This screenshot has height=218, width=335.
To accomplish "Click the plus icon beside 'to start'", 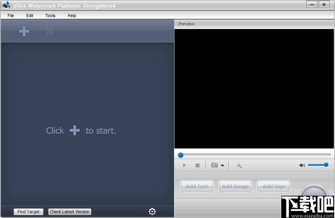I will 74,130.
